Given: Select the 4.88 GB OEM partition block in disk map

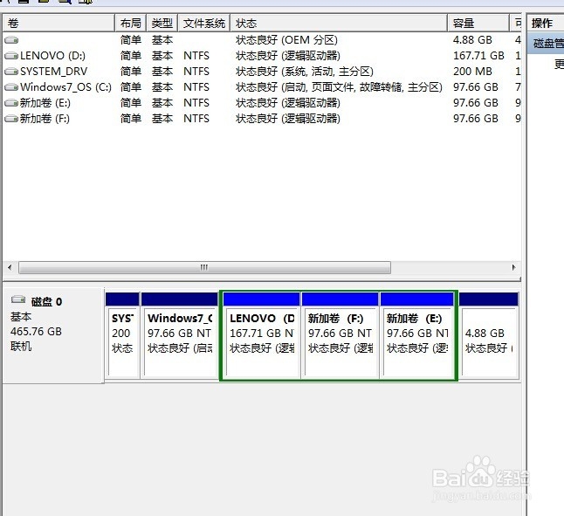Looking at the screenshot, I should 489,335.
